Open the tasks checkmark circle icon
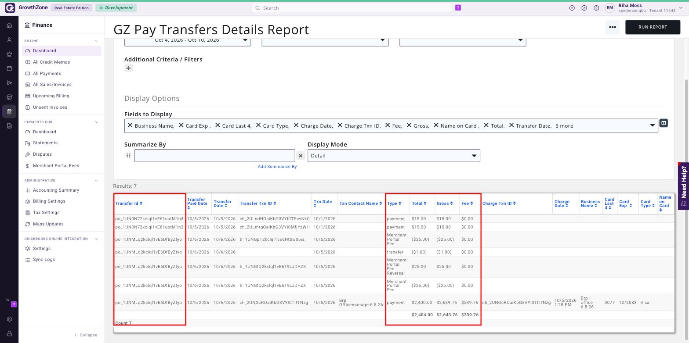The image size is (689, 343). pos(584,8)
